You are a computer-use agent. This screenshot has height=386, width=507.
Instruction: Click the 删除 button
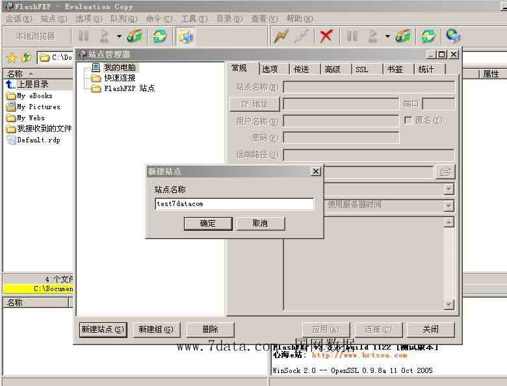[x=210, y=329]
